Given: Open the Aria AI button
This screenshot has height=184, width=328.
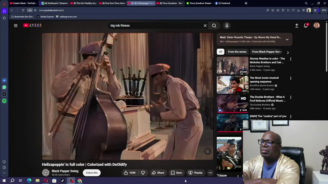Looking at the screenshot, I should tap(324, 10).
